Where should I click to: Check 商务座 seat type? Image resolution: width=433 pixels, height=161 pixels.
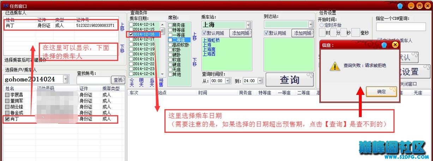170,25
